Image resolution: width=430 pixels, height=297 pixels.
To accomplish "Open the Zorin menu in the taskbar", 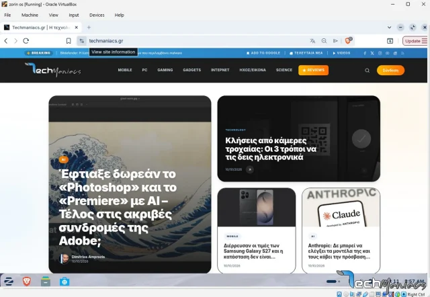I will tap(9, 282).
